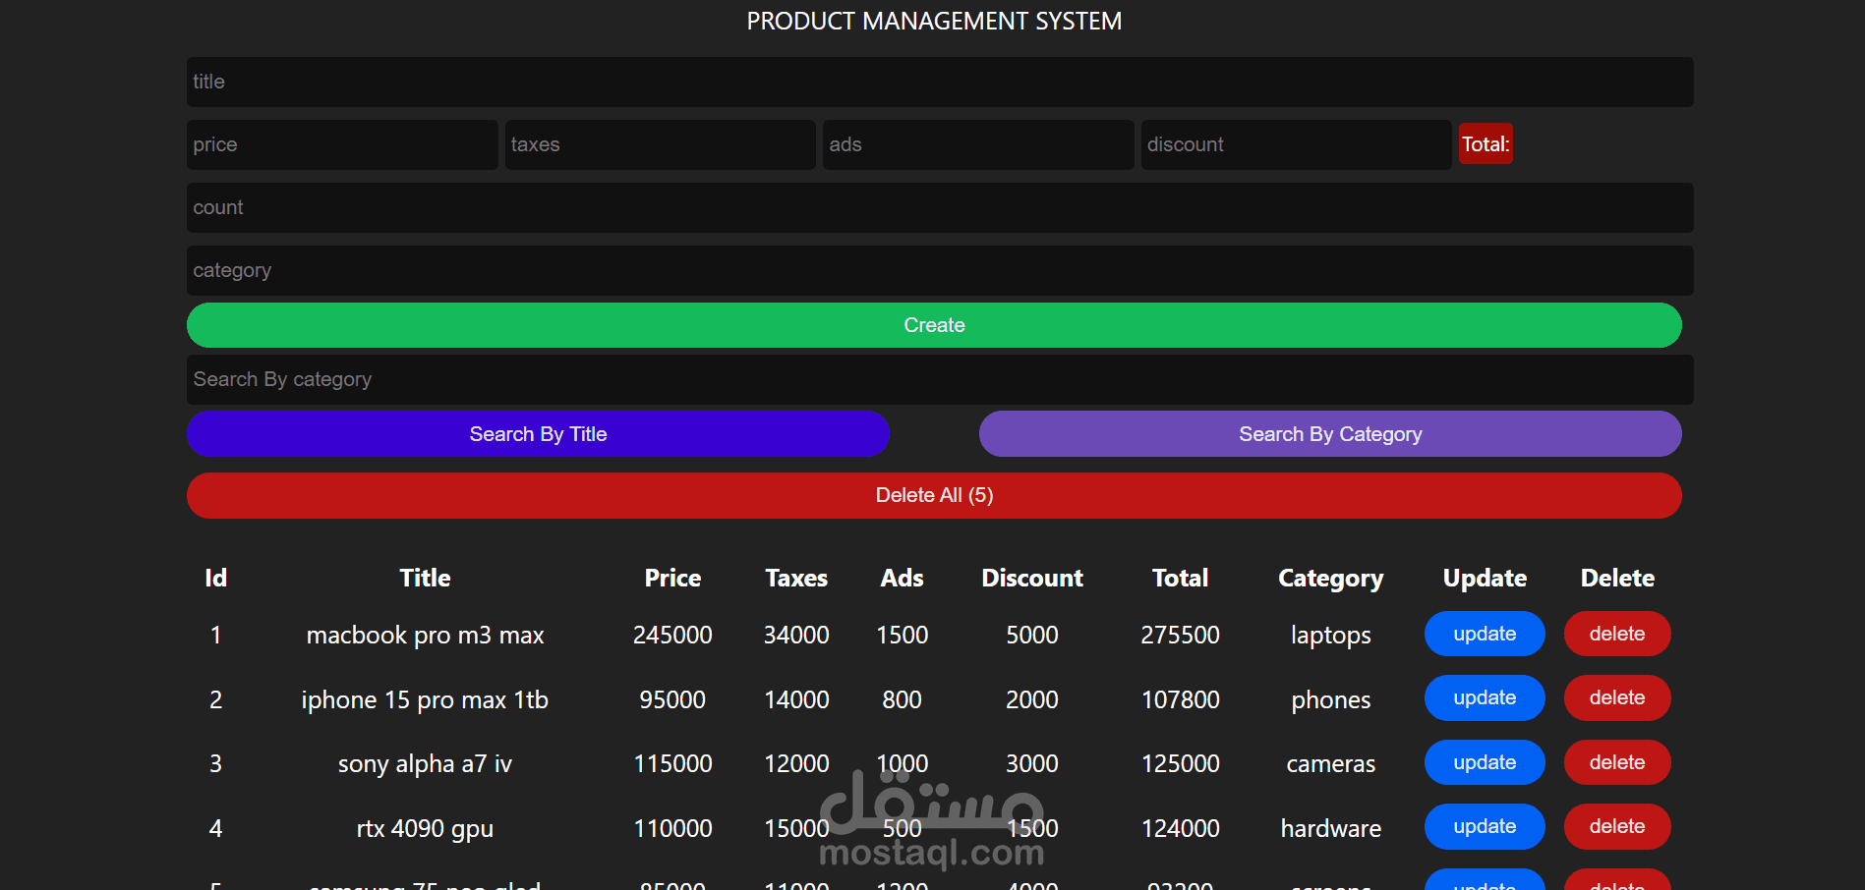Click the 'hardware' category cell

1330,828
